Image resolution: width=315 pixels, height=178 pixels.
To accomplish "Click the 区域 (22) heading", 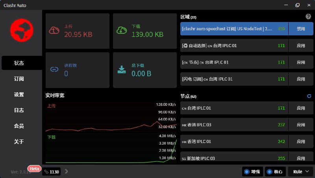I will (x=188, y=17).
